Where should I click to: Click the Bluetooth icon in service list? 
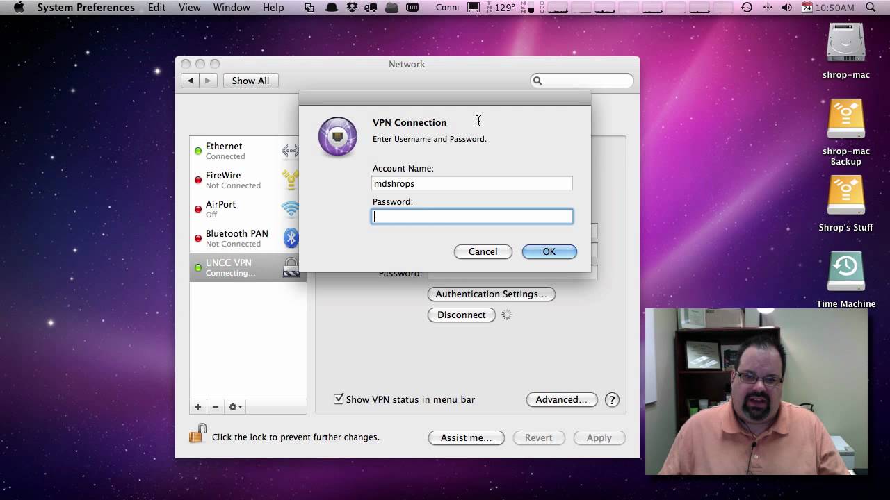point(291,238)
